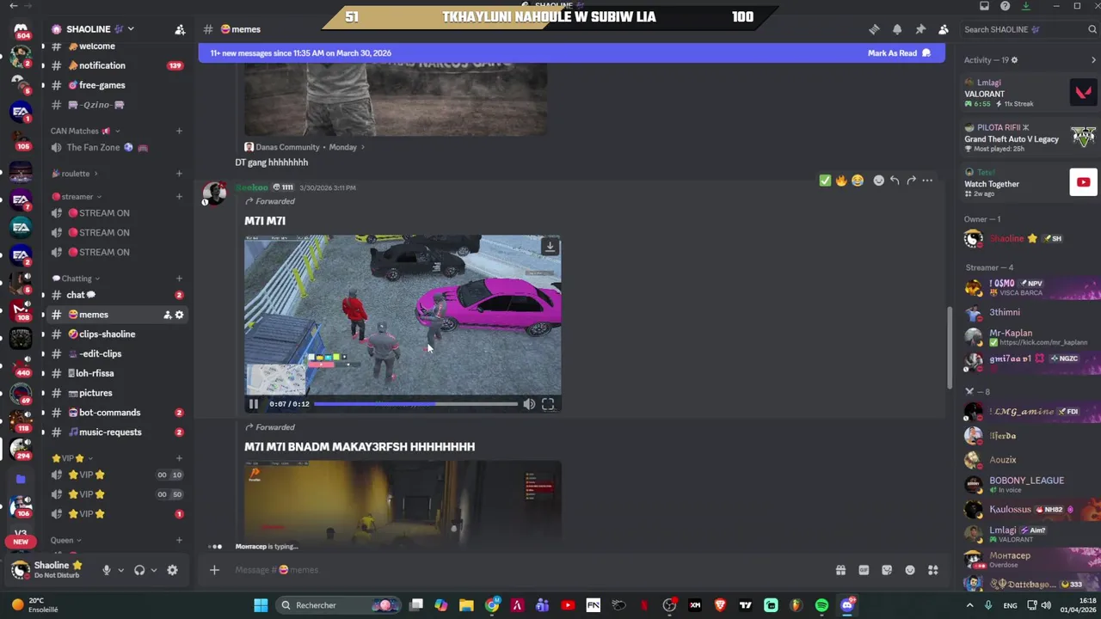Open the Threads icon in channel header
Screen dimensions: 1101x619
coord(874,29)
